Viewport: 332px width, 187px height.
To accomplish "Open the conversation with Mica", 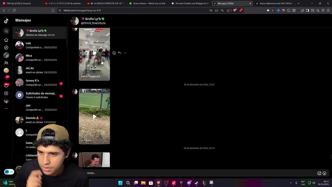I will (39, 58).
